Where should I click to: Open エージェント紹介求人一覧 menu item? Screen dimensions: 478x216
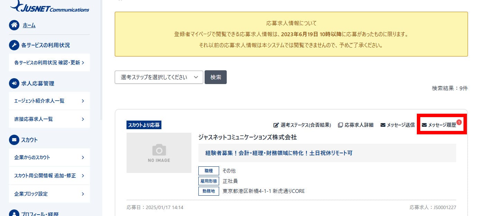(x=49, y=101)
